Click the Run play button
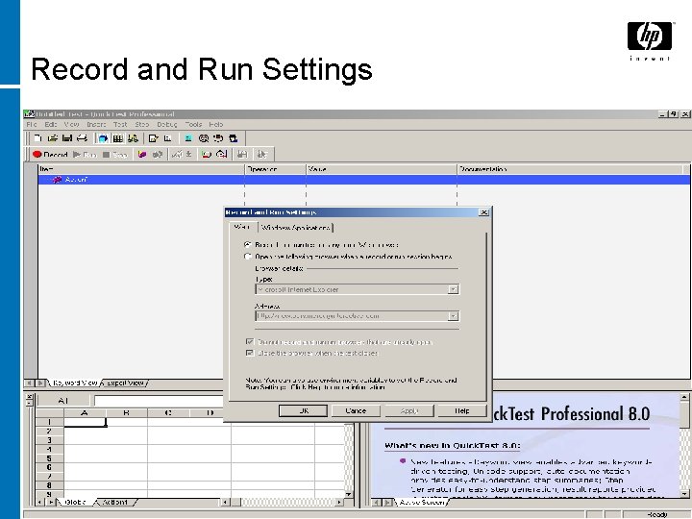692x519 pixels. 85,154
